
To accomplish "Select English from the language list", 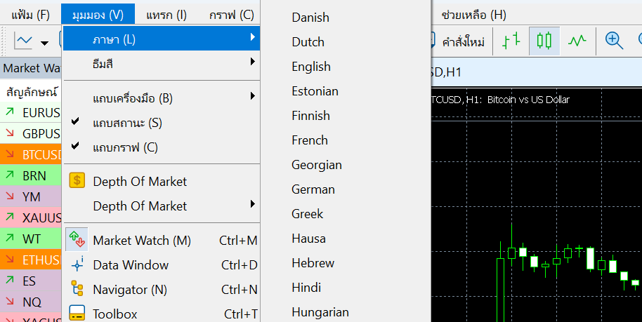I will click(x=311, y=67).
